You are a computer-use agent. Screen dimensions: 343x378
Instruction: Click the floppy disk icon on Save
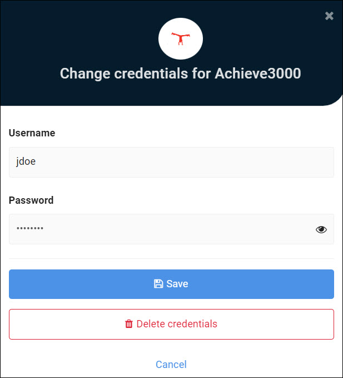coord(158,284)
